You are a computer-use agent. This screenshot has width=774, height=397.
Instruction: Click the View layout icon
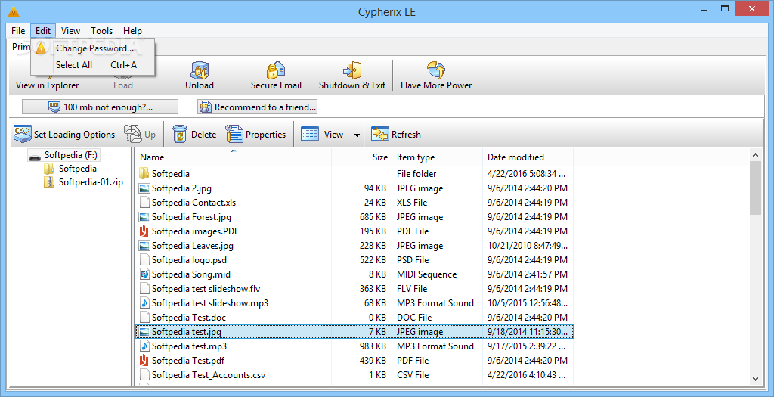310,135
